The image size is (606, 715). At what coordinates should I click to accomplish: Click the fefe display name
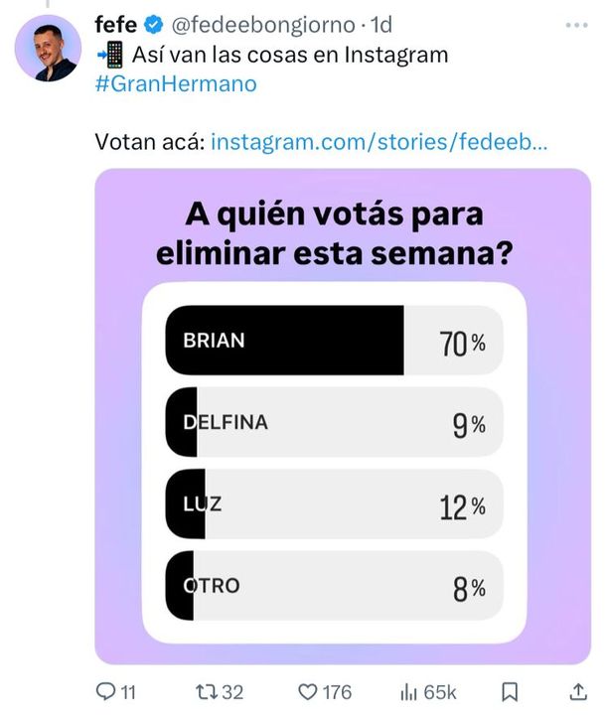tap(117, 25)
